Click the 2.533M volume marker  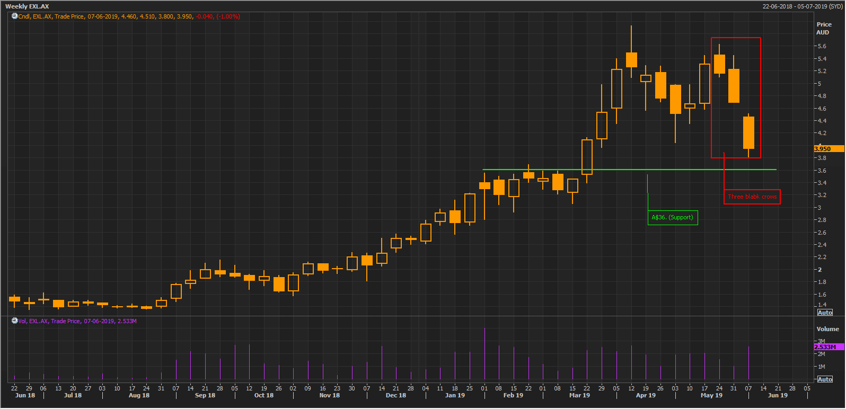coord(829,347)
